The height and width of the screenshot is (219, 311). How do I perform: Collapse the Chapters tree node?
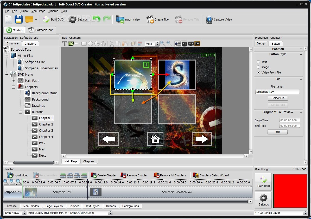[x=14, y=87]
